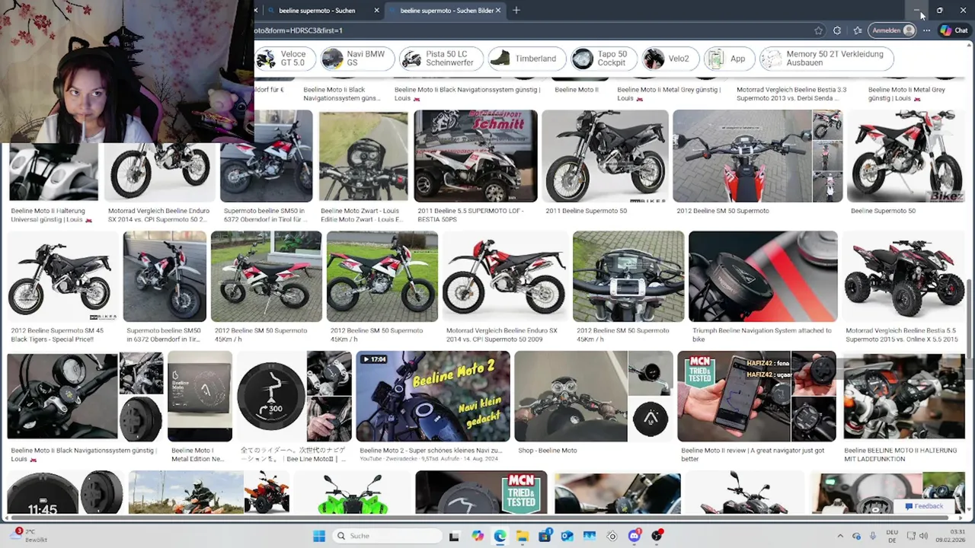Screen dimensions: 975x548
Task: Switch DEU keyboard language indicator
Action: tap(892, 536)
